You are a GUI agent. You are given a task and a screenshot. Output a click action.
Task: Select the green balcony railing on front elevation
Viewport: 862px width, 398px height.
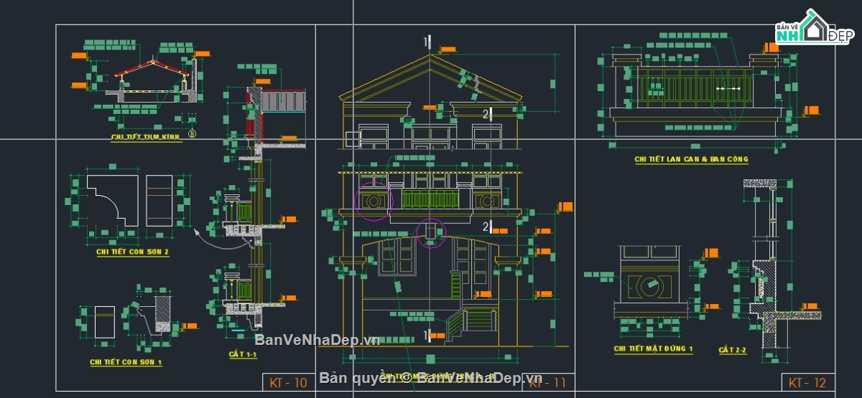(x=431, y=199)
